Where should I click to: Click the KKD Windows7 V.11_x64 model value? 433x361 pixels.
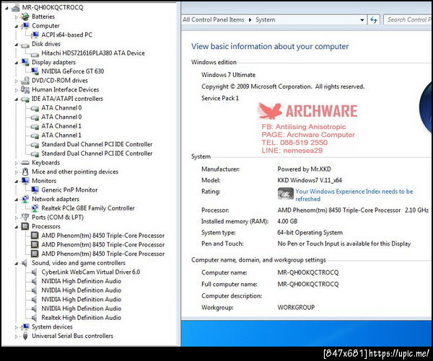[310, 181]
